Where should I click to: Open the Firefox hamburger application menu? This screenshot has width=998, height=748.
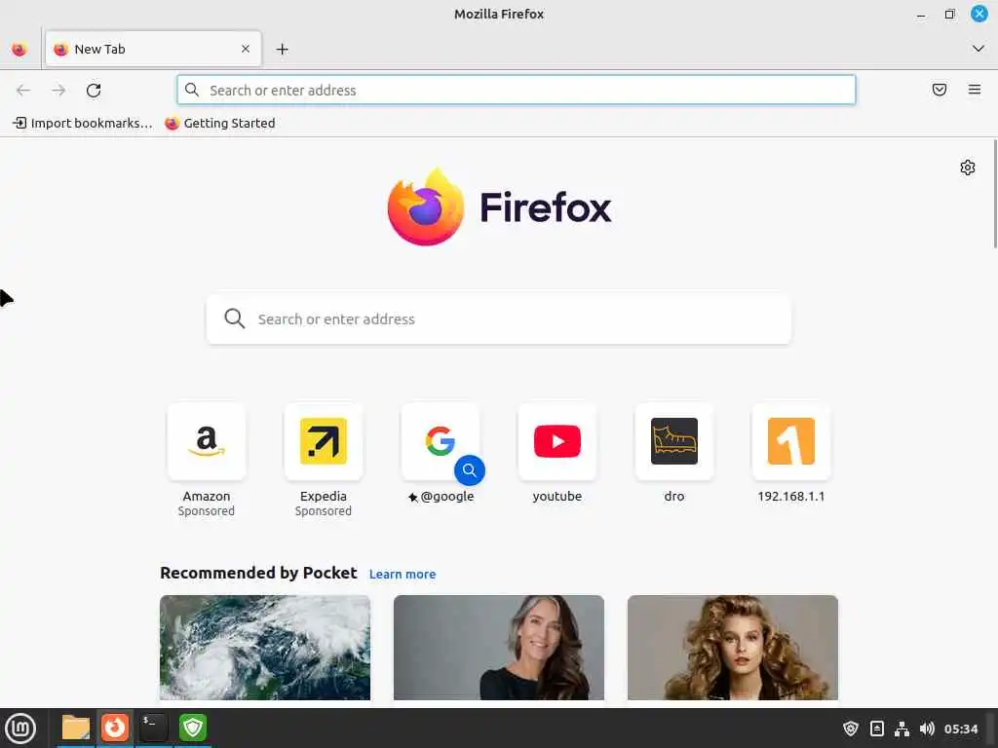pos(975,90)
